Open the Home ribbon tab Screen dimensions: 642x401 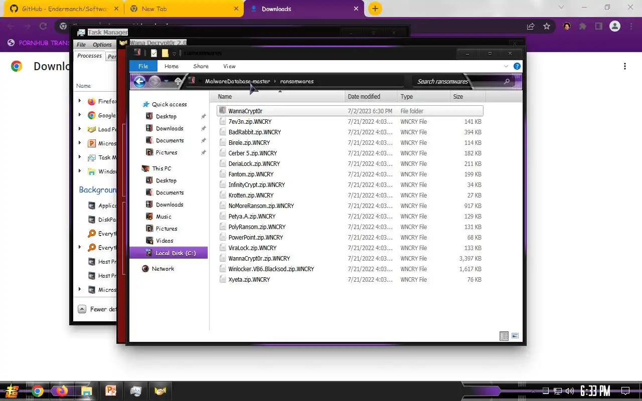(x=172, y=66)
